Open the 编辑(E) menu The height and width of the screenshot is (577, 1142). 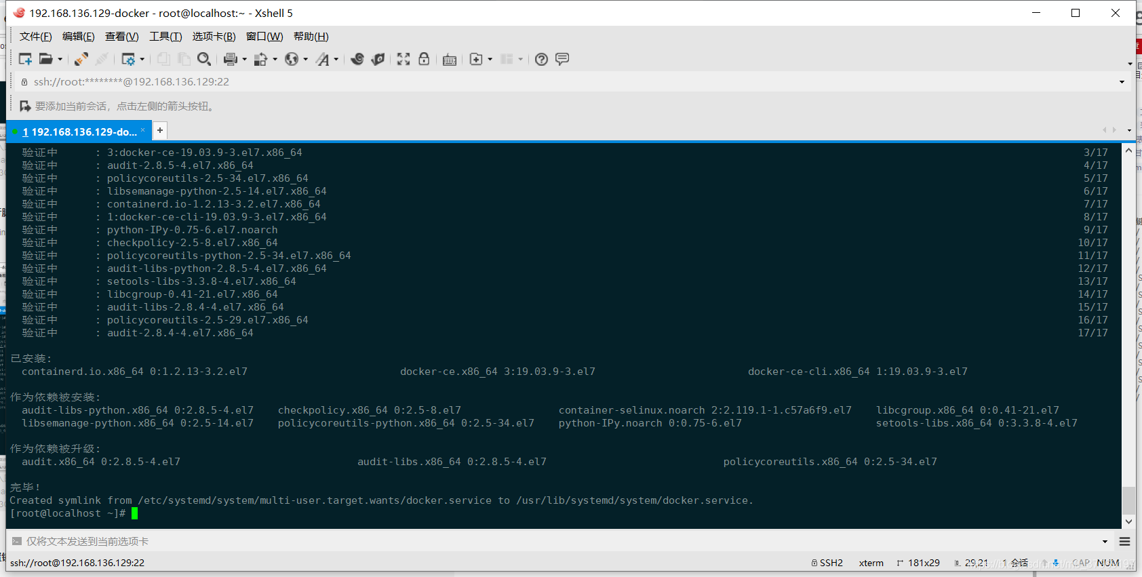click(x=79, y=37)
